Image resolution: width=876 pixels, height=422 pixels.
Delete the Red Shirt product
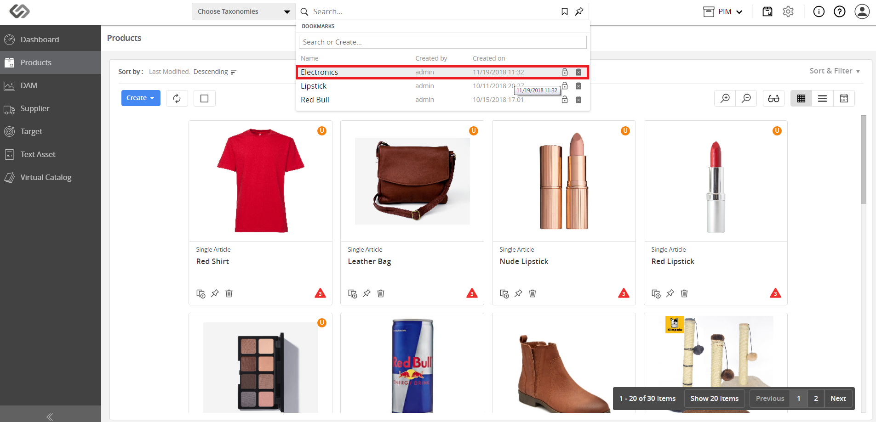(x=229, y=293)
